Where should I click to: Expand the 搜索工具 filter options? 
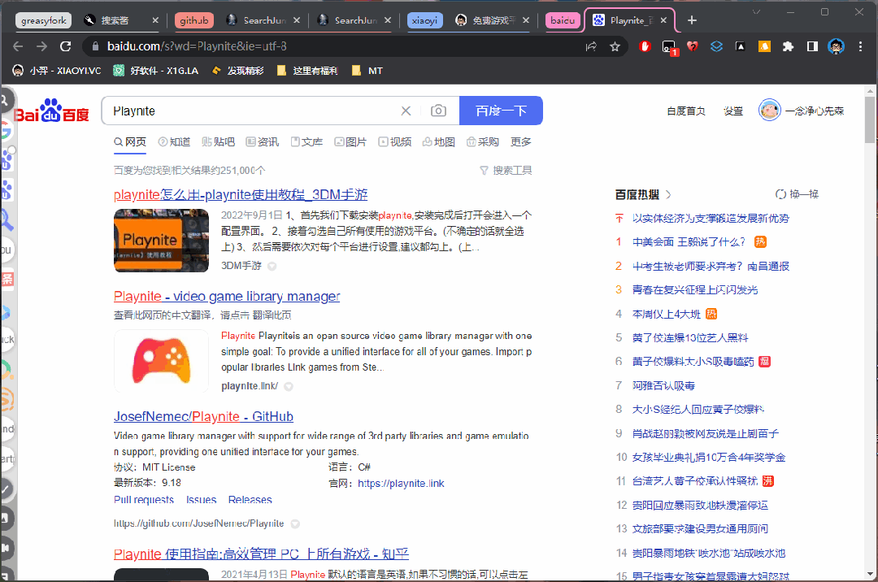pos(506,170)
